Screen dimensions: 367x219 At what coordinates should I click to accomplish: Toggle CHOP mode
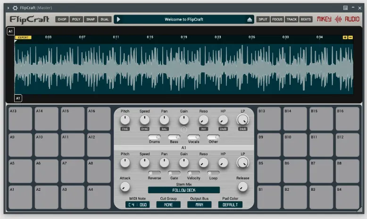[x=62, y=19]
